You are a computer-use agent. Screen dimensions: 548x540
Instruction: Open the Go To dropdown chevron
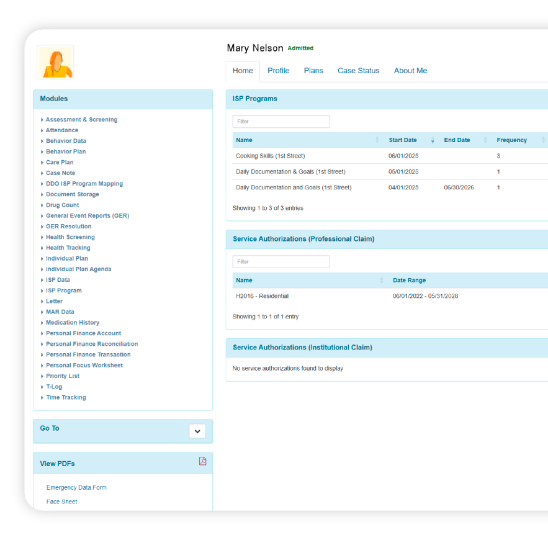[197, 431]
